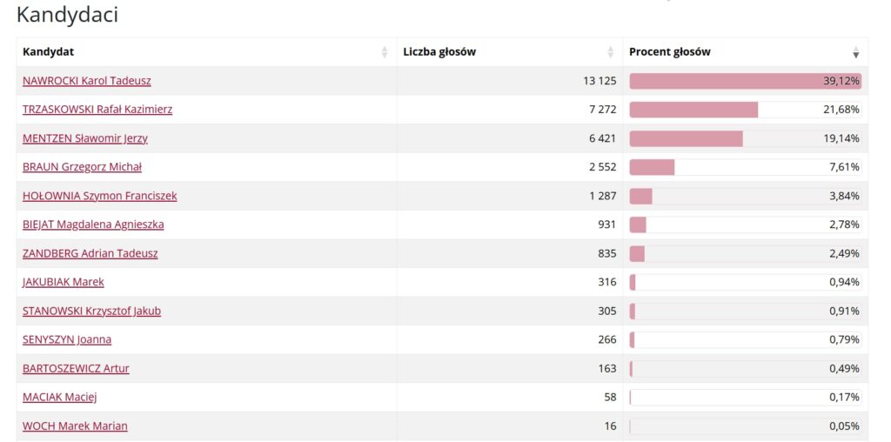
Task: Click the 19,14% percentage bar
Action: click(x=745, y=138)
